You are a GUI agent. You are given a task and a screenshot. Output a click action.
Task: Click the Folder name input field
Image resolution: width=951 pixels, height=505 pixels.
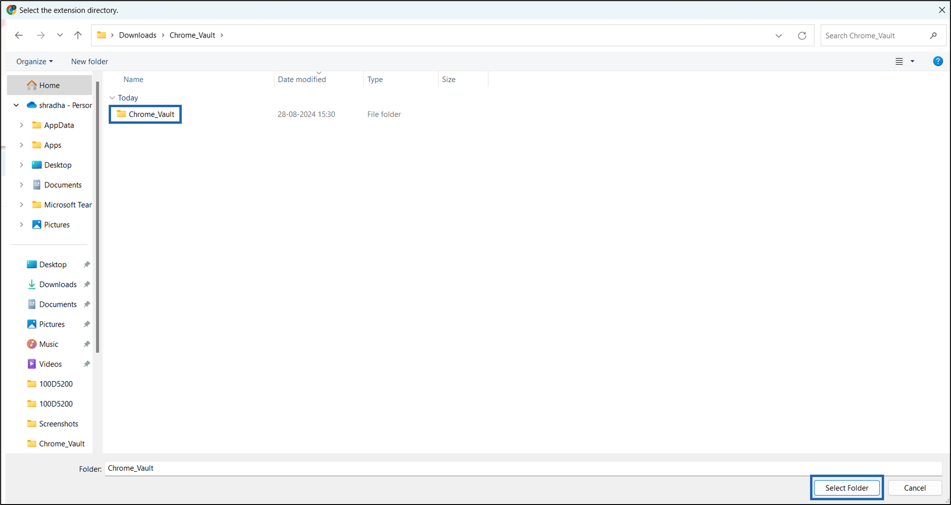point(523,468)
